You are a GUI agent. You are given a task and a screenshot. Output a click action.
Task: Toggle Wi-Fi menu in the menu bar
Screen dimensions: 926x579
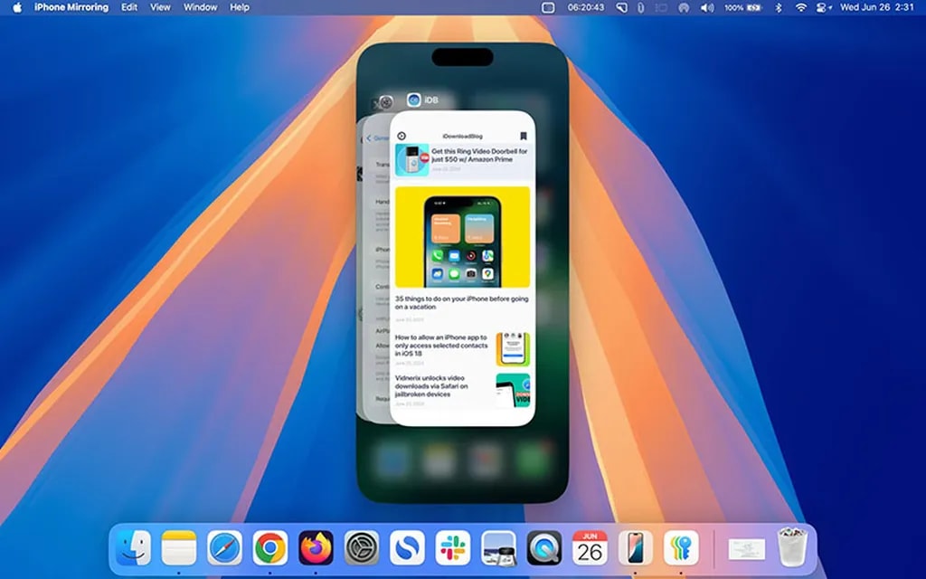pos(800,7)
